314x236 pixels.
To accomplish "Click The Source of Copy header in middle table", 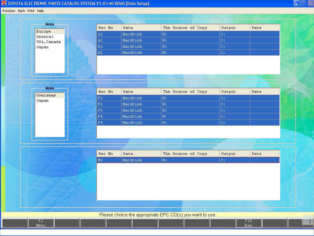I will coord(190,92).
